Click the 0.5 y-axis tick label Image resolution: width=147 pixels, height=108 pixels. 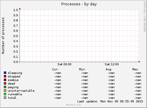(16, 36)
